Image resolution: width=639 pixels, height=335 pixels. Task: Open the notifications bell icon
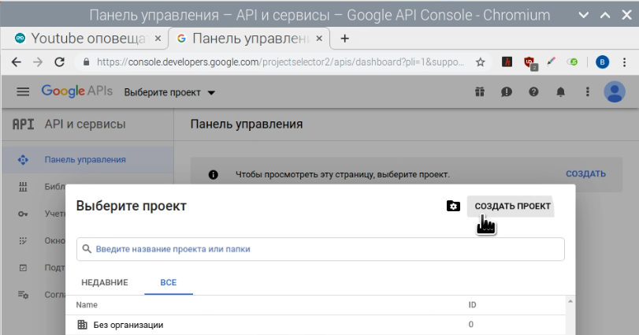[561, 92]
